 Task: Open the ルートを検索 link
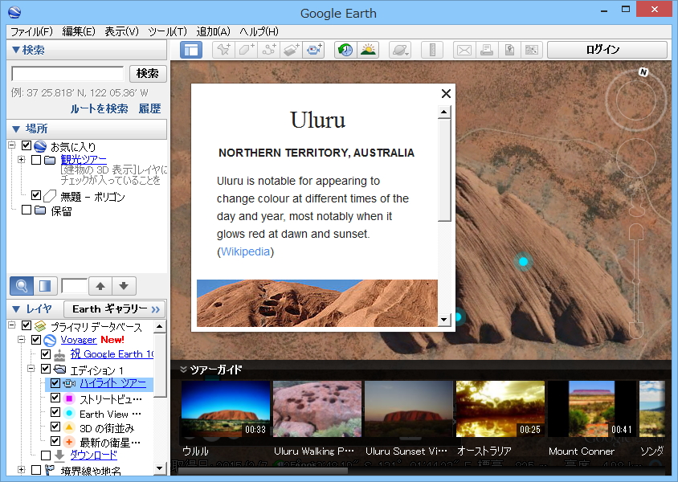[x=100, y=108]
